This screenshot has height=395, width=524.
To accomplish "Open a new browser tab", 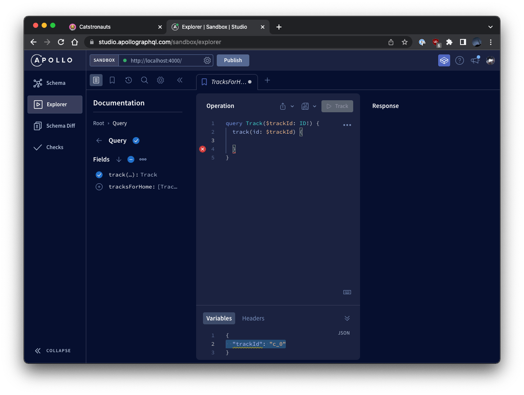I will click(x=279, y=27).
